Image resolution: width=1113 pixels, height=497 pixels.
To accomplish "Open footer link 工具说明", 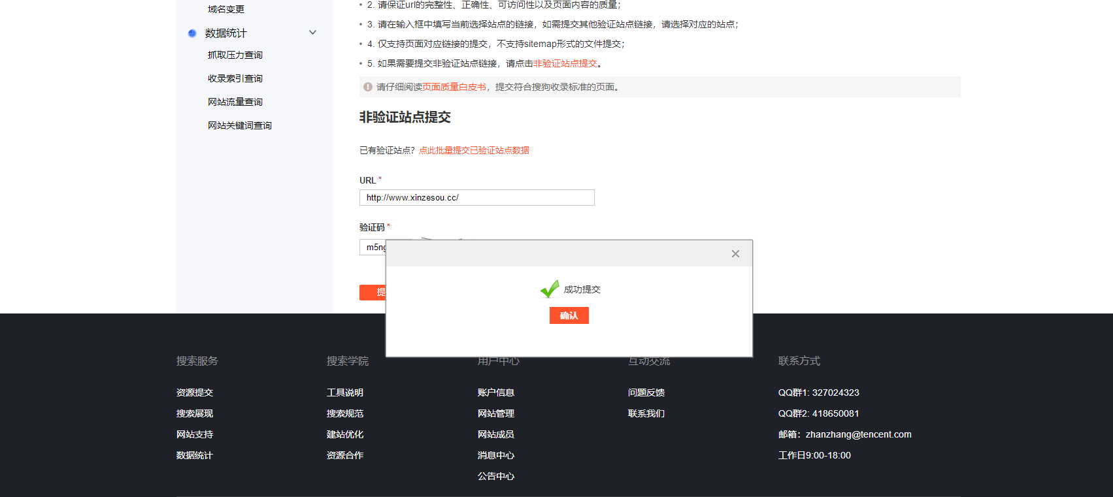I will (x=345, y=393).
